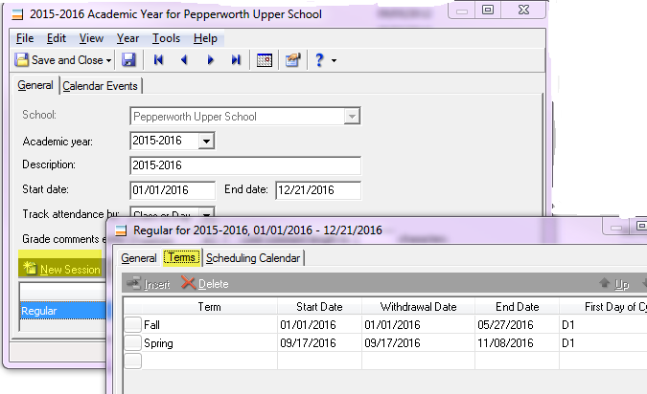Go to next record arrow icon
The width and height of the screenshot is (647, 394).
[211, 60]
